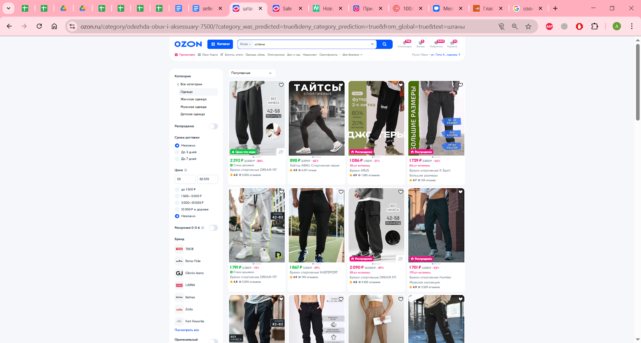Select the Детская одежда category
Viewport: 641px width, 343px height.
click(193, 114)
